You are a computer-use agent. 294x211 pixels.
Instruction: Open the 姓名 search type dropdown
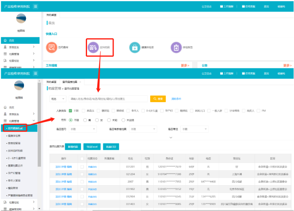[57, 99]
